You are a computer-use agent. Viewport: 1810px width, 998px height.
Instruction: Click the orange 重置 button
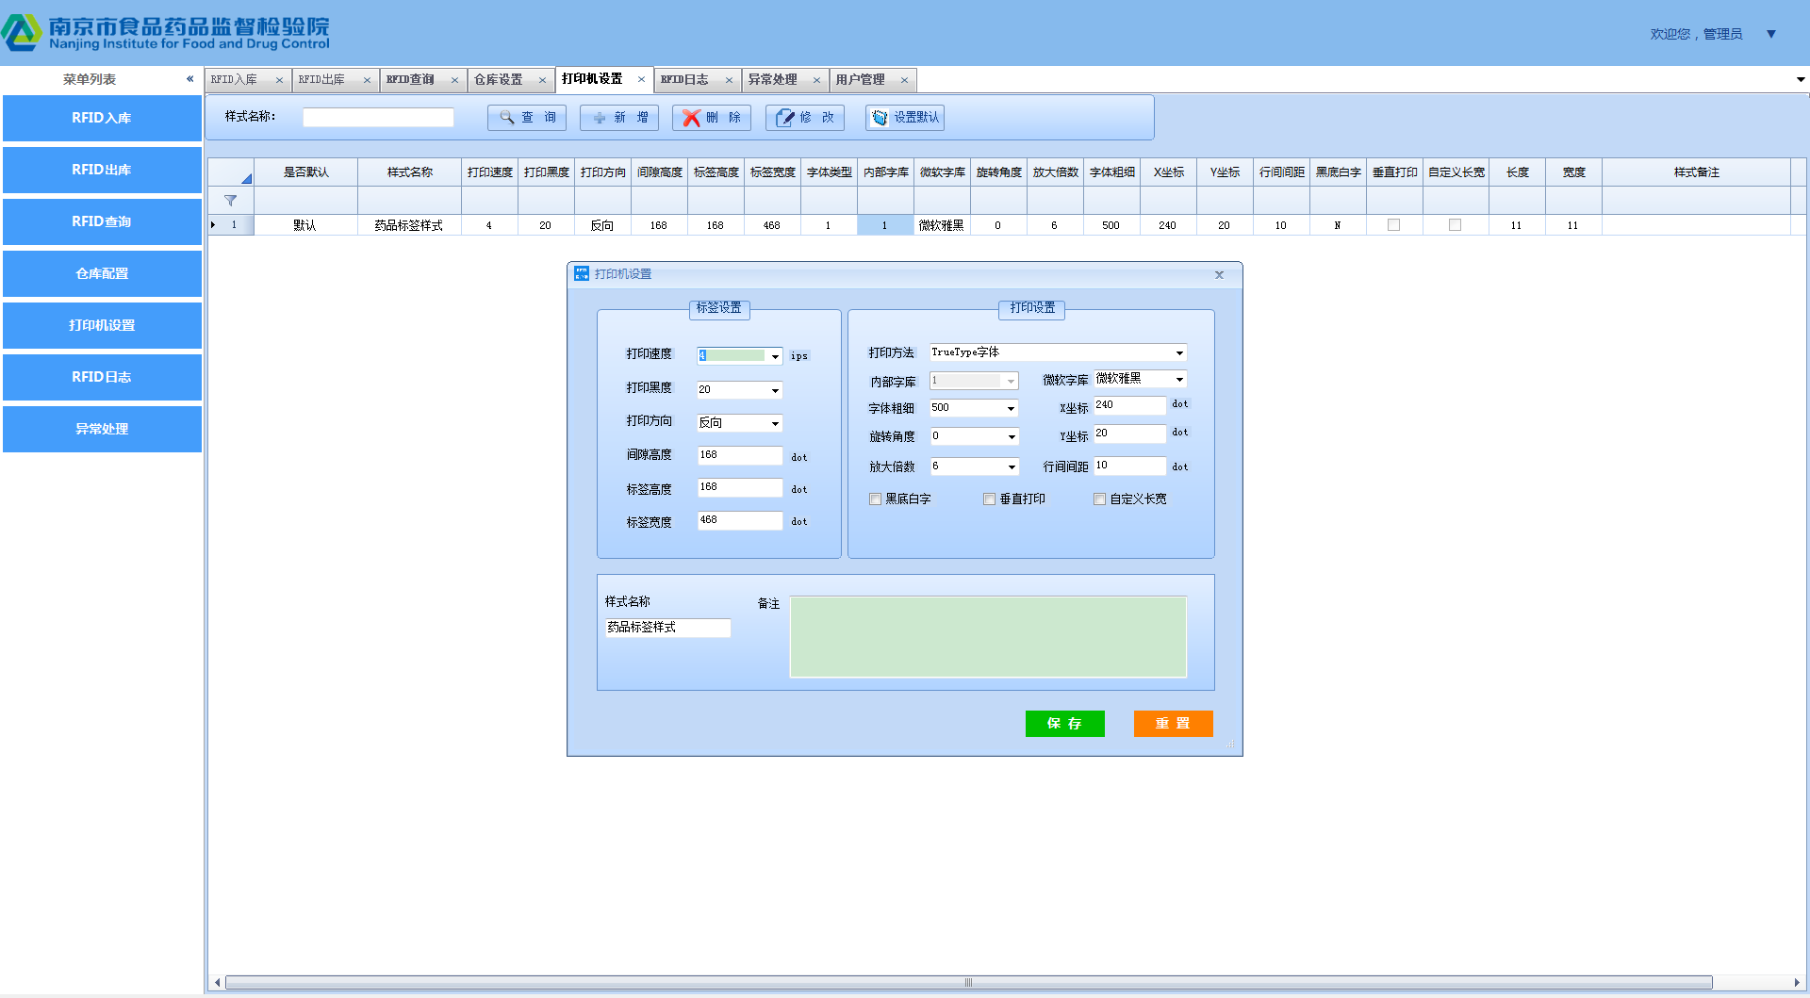tap(1173, 724)
